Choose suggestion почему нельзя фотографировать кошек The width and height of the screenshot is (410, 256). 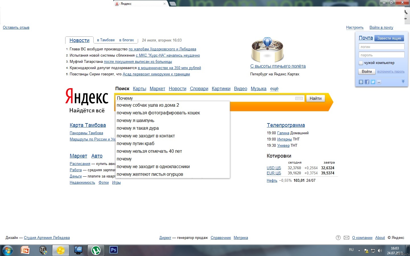pyautogui.click(x=173, y=113)
